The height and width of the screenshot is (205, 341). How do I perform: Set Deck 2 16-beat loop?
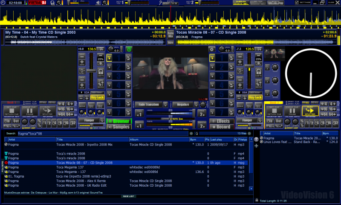click(x=328, y=123)
